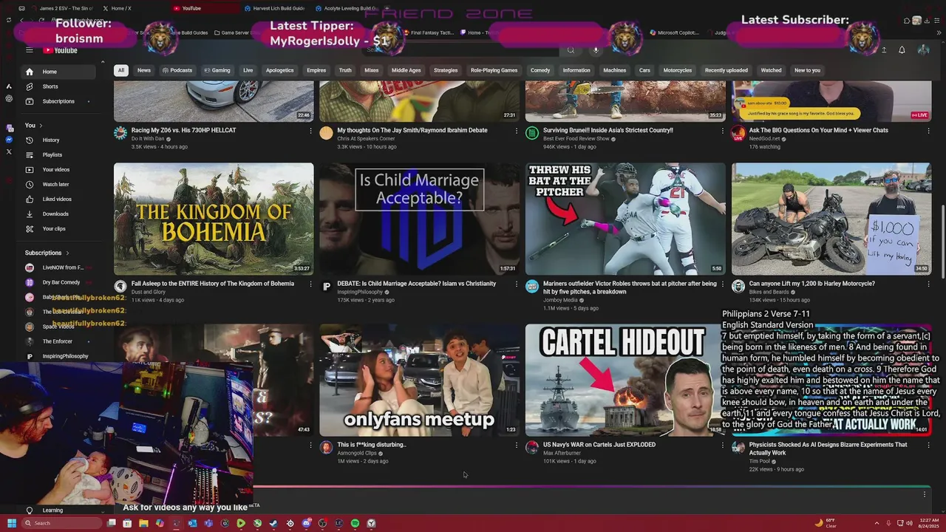Click the YouTube search magnifier button

tap(571, 50)
